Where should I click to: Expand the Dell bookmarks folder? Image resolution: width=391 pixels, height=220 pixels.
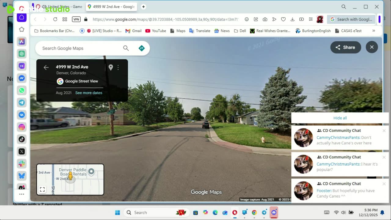pyautogui.click(x=240, y=31)
